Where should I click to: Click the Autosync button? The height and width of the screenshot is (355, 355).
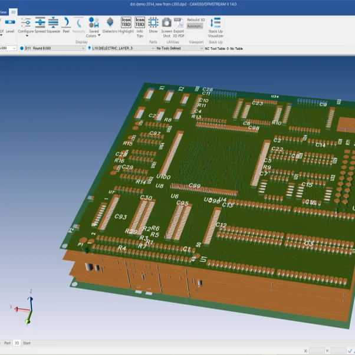(195, 27)
